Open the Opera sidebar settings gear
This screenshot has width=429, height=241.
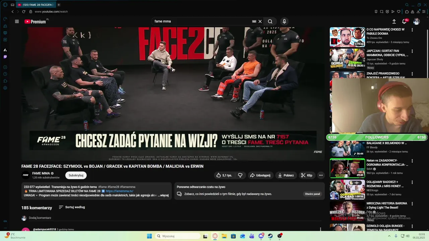point(5,88)
